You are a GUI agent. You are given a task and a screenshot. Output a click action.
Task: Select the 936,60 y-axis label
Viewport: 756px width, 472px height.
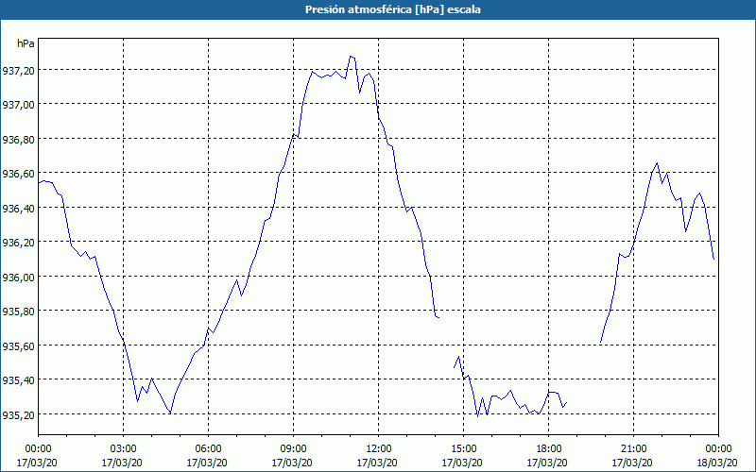(x=18, y=174)
